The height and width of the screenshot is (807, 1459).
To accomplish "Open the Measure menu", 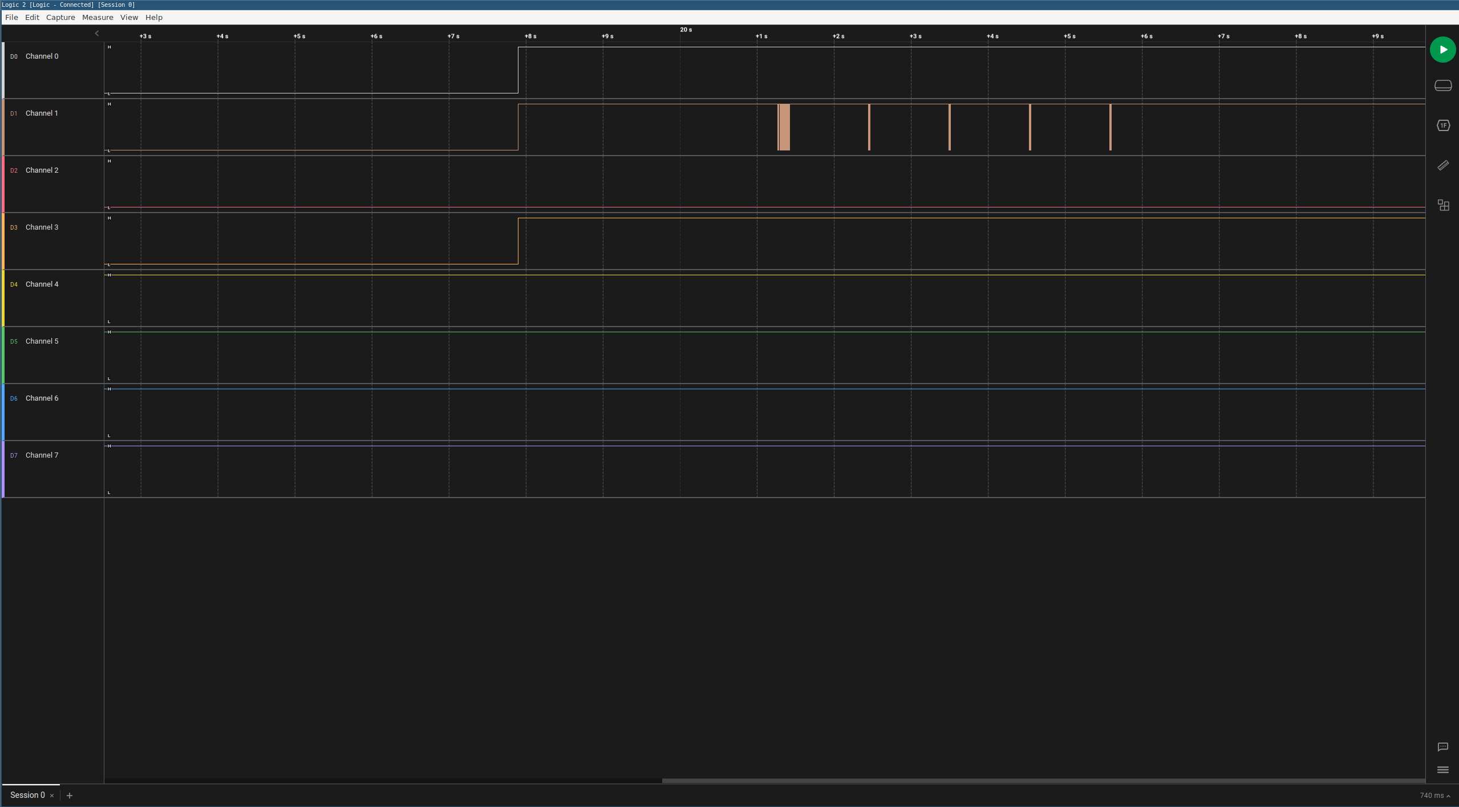I will (98, 17).
